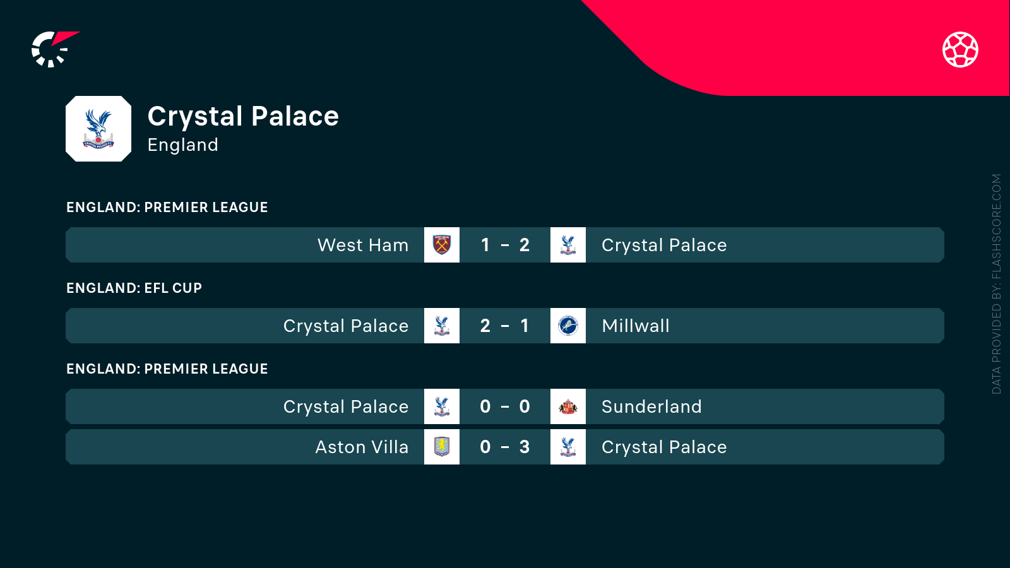
Task: Click the Crystal Palace page title
Action: point(243,117)
